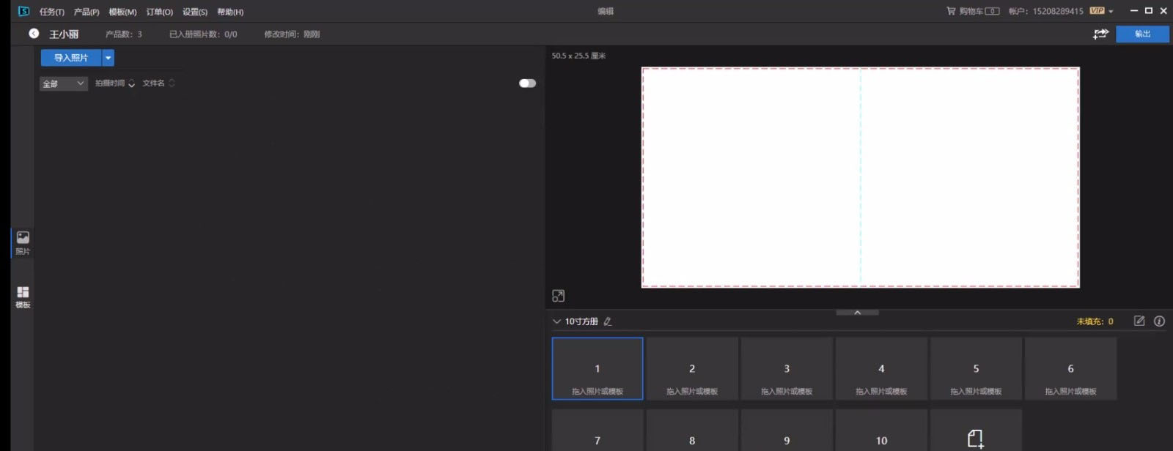Click the info icon in the album bar
The width and height of the screenshot is (1173, 451).
tap(1159, 321)
